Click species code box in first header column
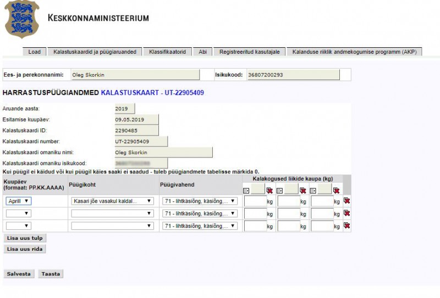The width and height of the screenshot is (440, 298). click(257, 189)
